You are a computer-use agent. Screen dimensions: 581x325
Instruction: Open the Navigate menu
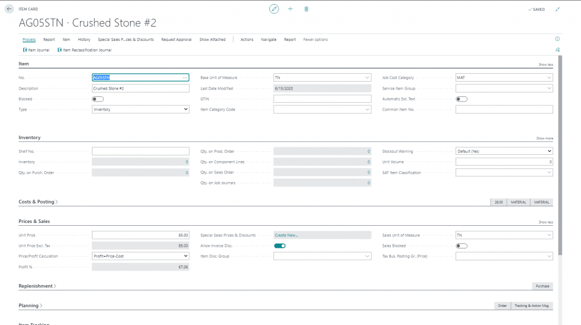268,40
